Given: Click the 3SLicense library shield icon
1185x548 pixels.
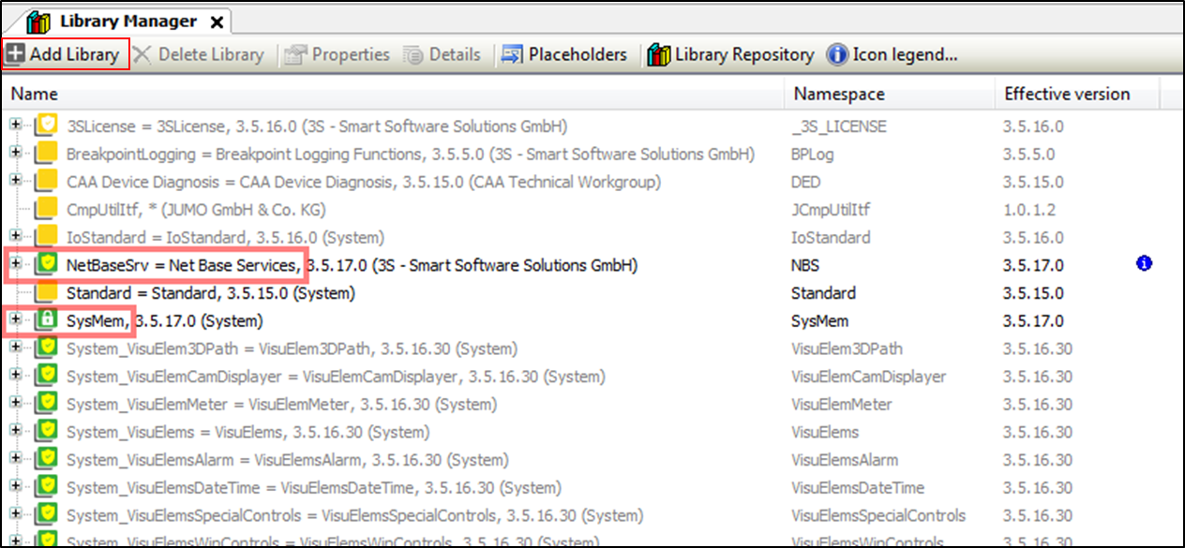Looking at the screenshot, I should 46,126.
